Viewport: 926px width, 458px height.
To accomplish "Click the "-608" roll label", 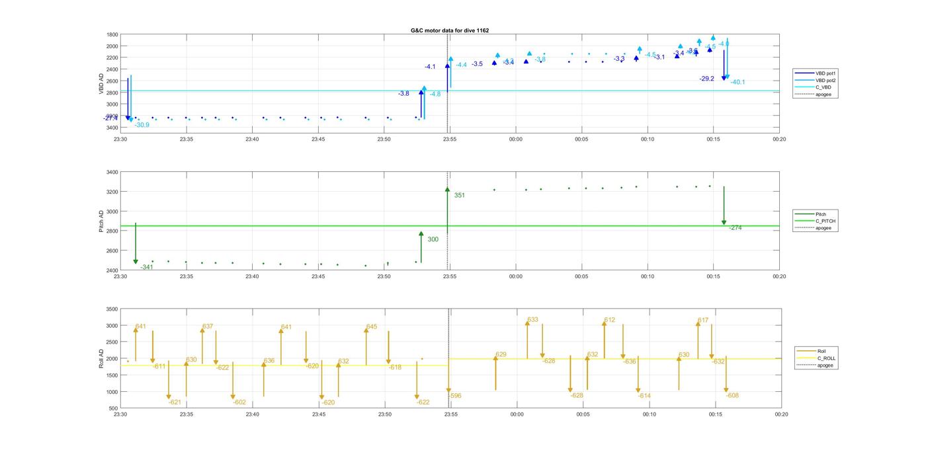I will (732, 396).
